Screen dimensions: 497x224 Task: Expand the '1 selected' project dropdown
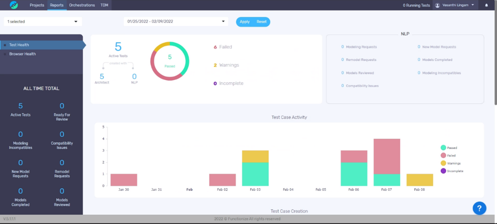point(43,21)
